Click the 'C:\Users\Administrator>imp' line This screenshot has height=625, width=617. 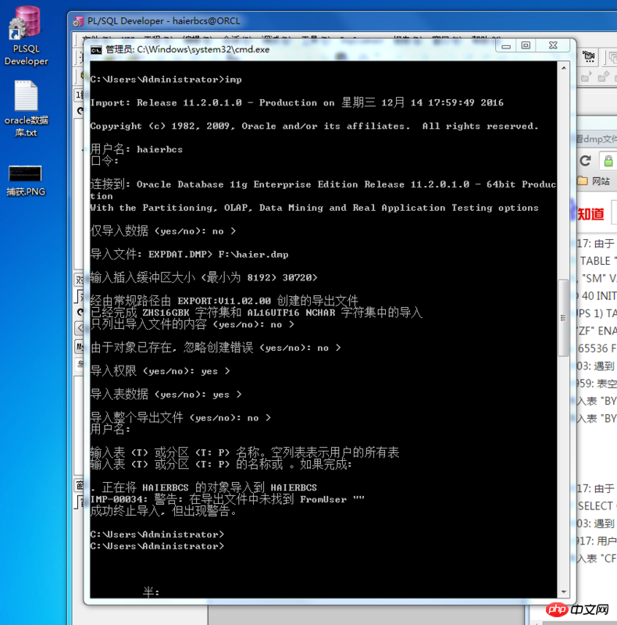tap(166, 80)
